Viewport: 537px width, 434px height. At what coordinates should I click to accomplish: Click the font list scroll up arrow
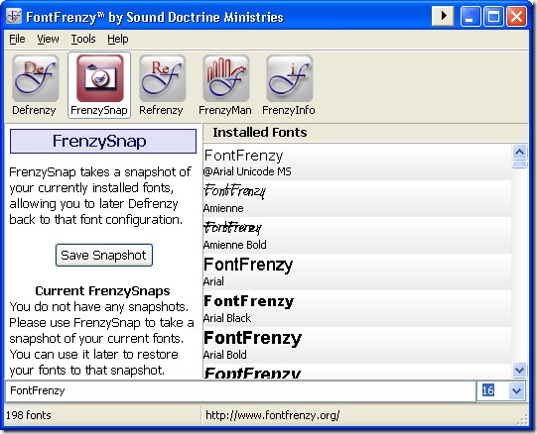click(x=519, y=152)
